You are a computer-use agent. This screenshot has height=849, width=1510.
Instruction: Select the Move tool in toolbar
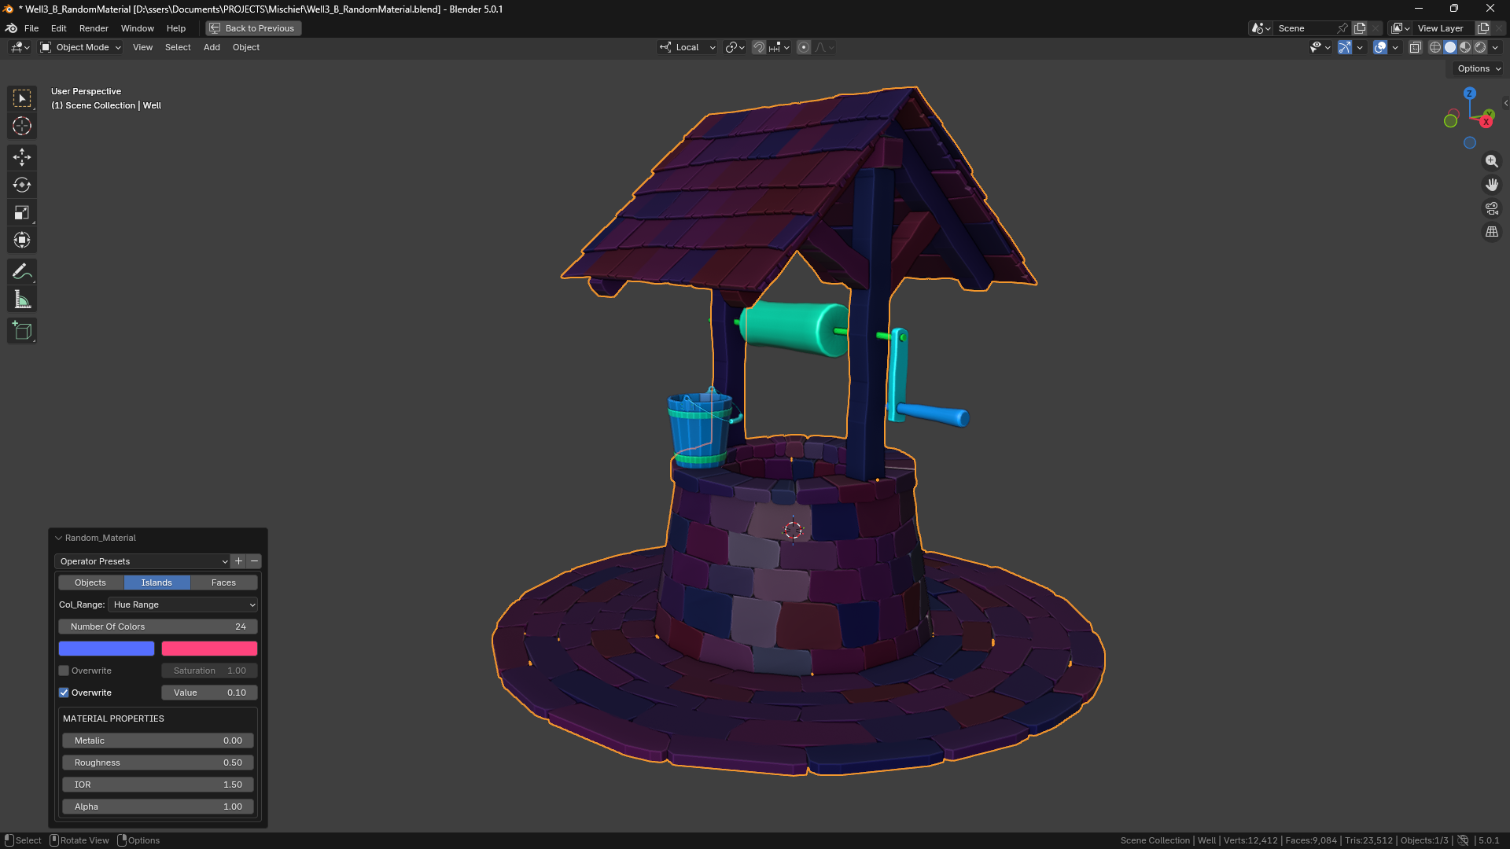[x=22, y=157]
